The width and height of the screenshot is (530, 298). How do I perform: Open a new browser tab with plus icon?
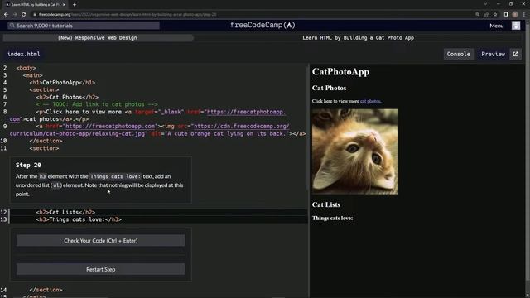point(75,5)
